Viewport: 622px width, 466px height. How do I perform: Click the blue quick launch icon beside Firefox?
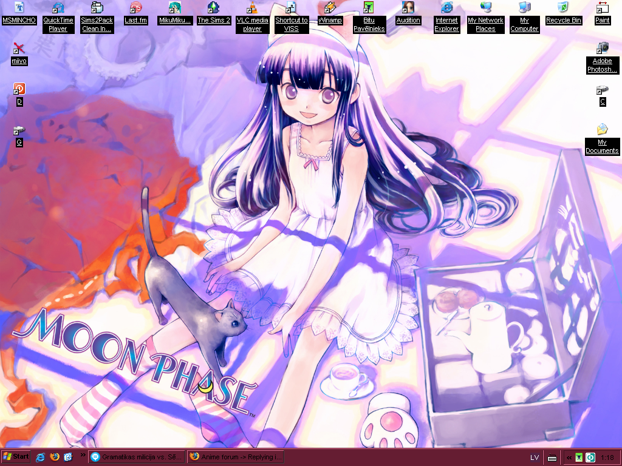[x=68, y=457]
